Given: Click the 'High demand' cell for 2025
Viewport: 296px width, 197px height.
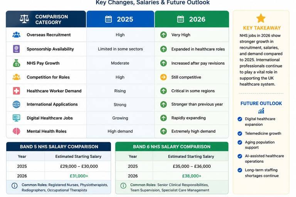Looking at the screenshot, I should point(120,131).
